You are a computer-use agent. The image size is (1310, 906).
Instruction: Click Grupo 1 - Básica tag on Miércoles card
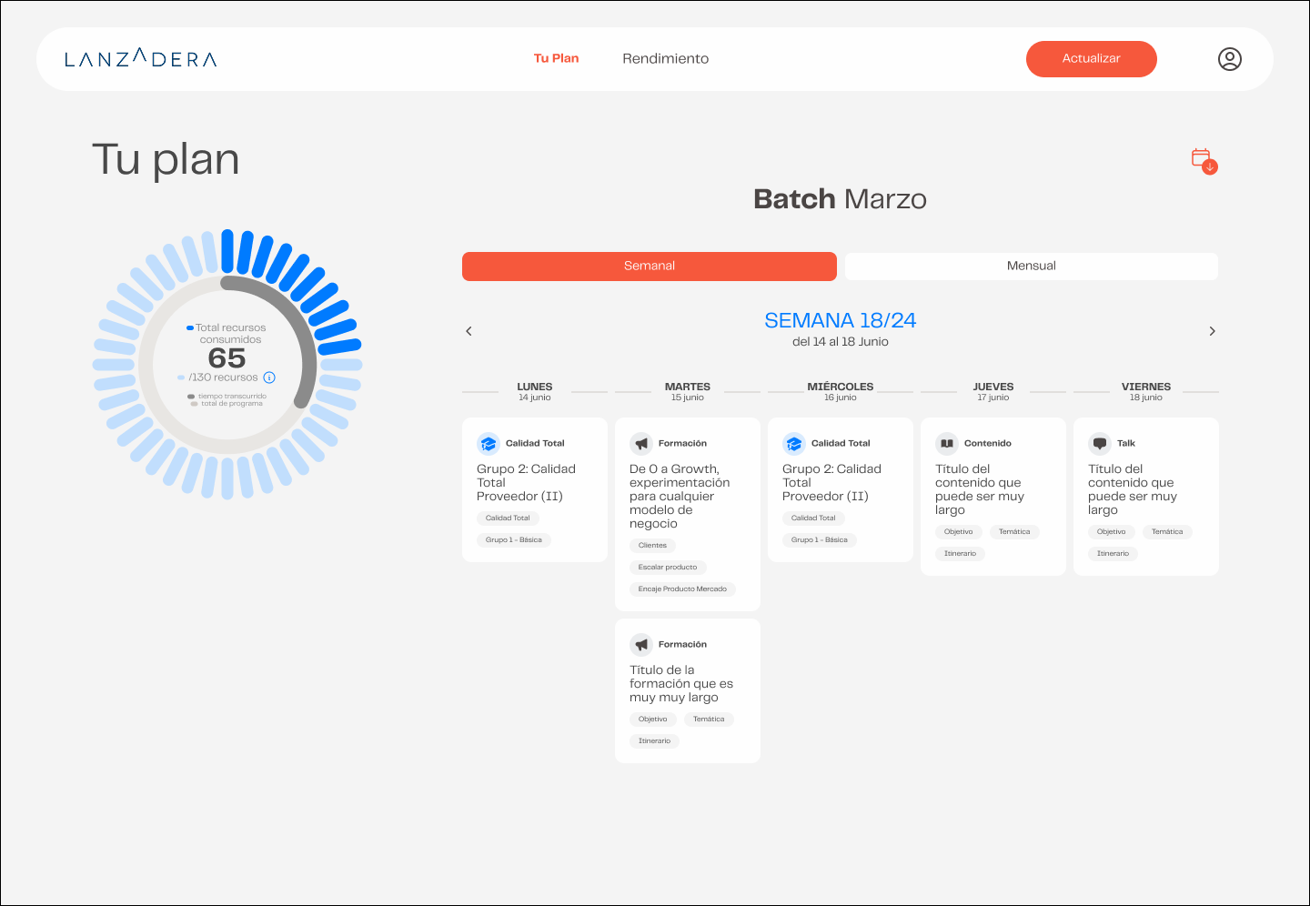(x=820, y=540)
